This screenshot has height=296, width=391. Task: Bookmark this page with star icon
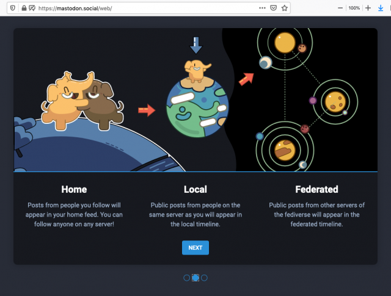(x=285, y=8)
